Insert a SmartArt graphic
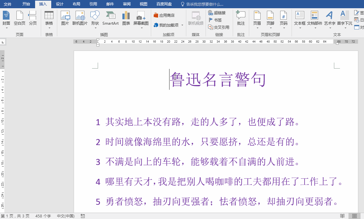This screenshot has width=364, height=219. coord(110,19)
